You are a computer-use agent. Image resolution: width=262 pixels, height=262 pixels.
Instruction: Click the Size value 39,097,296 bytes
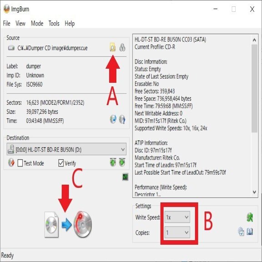click(x=42, y=111)
